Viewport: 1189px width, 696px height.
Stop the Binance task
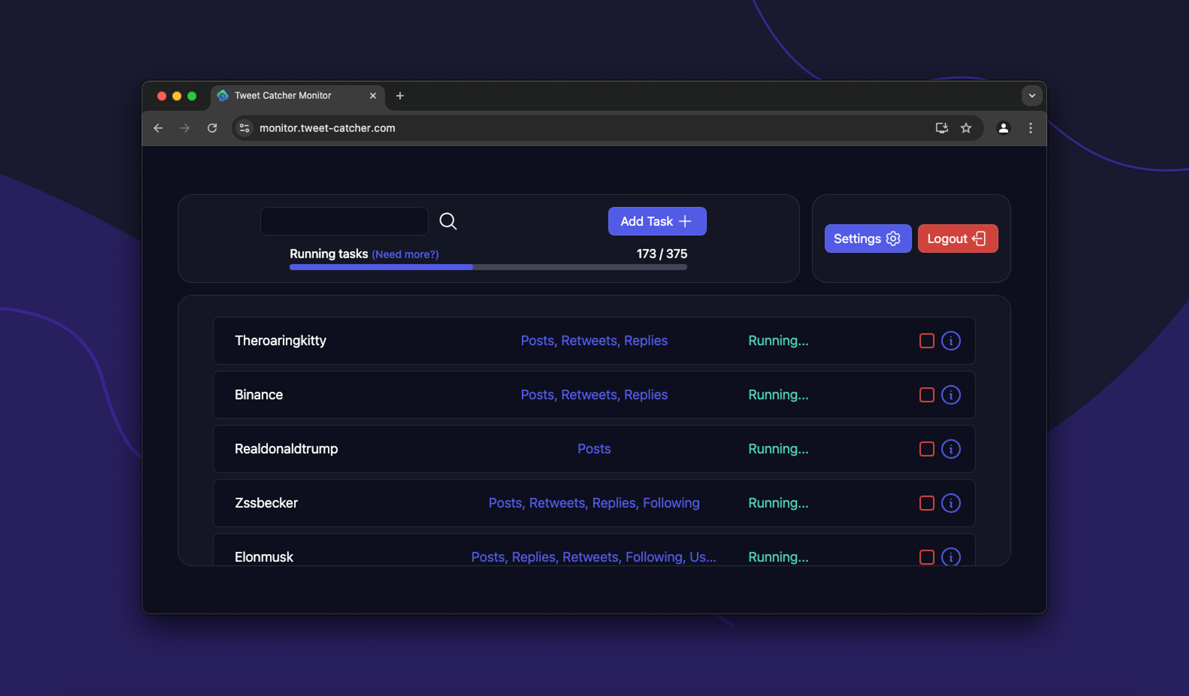[926, 395]
